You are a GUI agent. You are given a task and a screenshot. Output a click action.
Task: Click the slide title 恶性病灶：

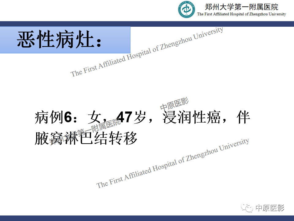59,40
